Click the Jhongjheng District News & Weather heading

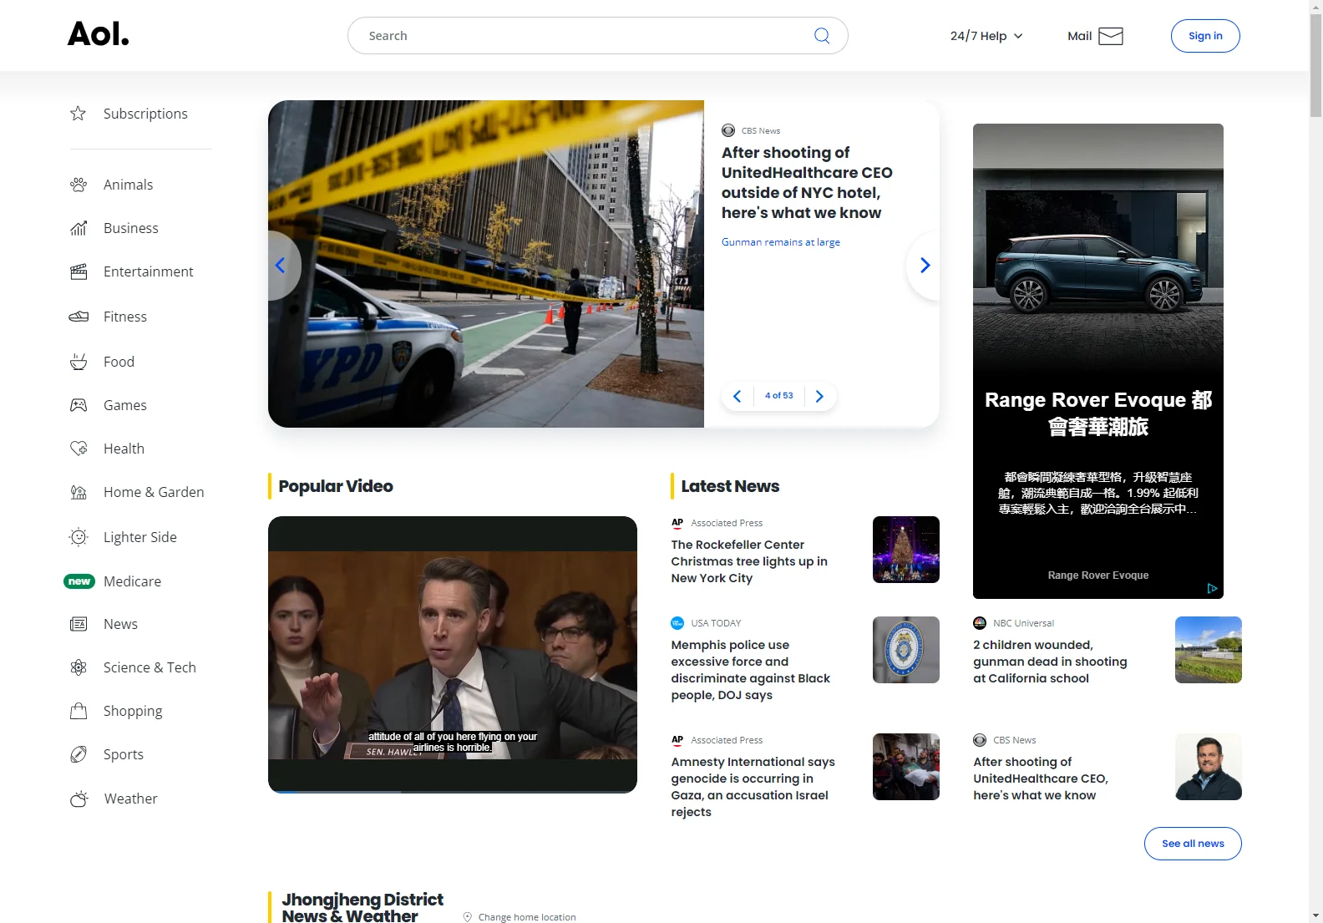[362, 907]
